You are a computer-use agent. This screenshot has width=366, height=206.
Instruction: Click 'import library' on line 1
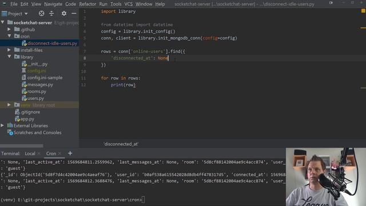click(118, 11)
